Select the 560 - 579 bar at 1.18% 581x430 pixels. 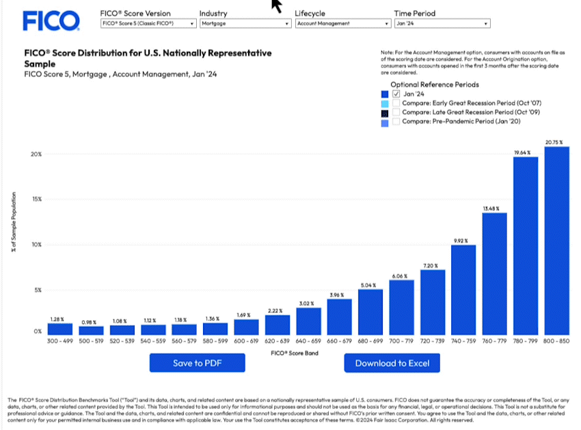pyautogui.click(x=184, y=330)
